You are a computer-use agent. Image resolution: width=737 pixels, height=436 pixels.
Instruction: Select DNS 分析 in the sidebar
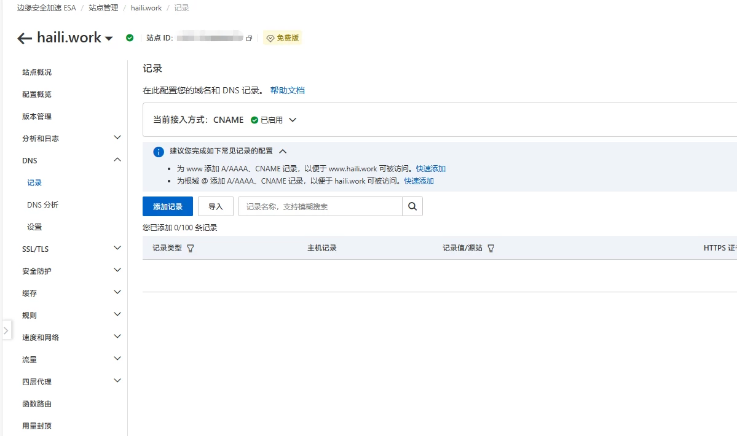(42, 205)
